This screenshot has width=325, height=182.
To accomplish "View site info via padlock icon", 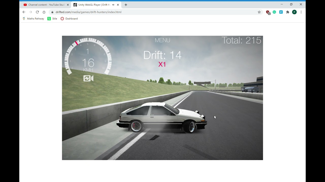I will (x=52, y=12).
